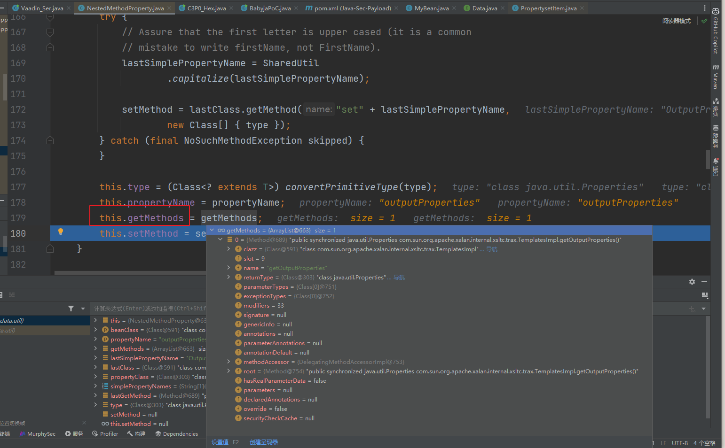
Task: Expand the methodAccessor field in popup
Action: tap(229, 362)
